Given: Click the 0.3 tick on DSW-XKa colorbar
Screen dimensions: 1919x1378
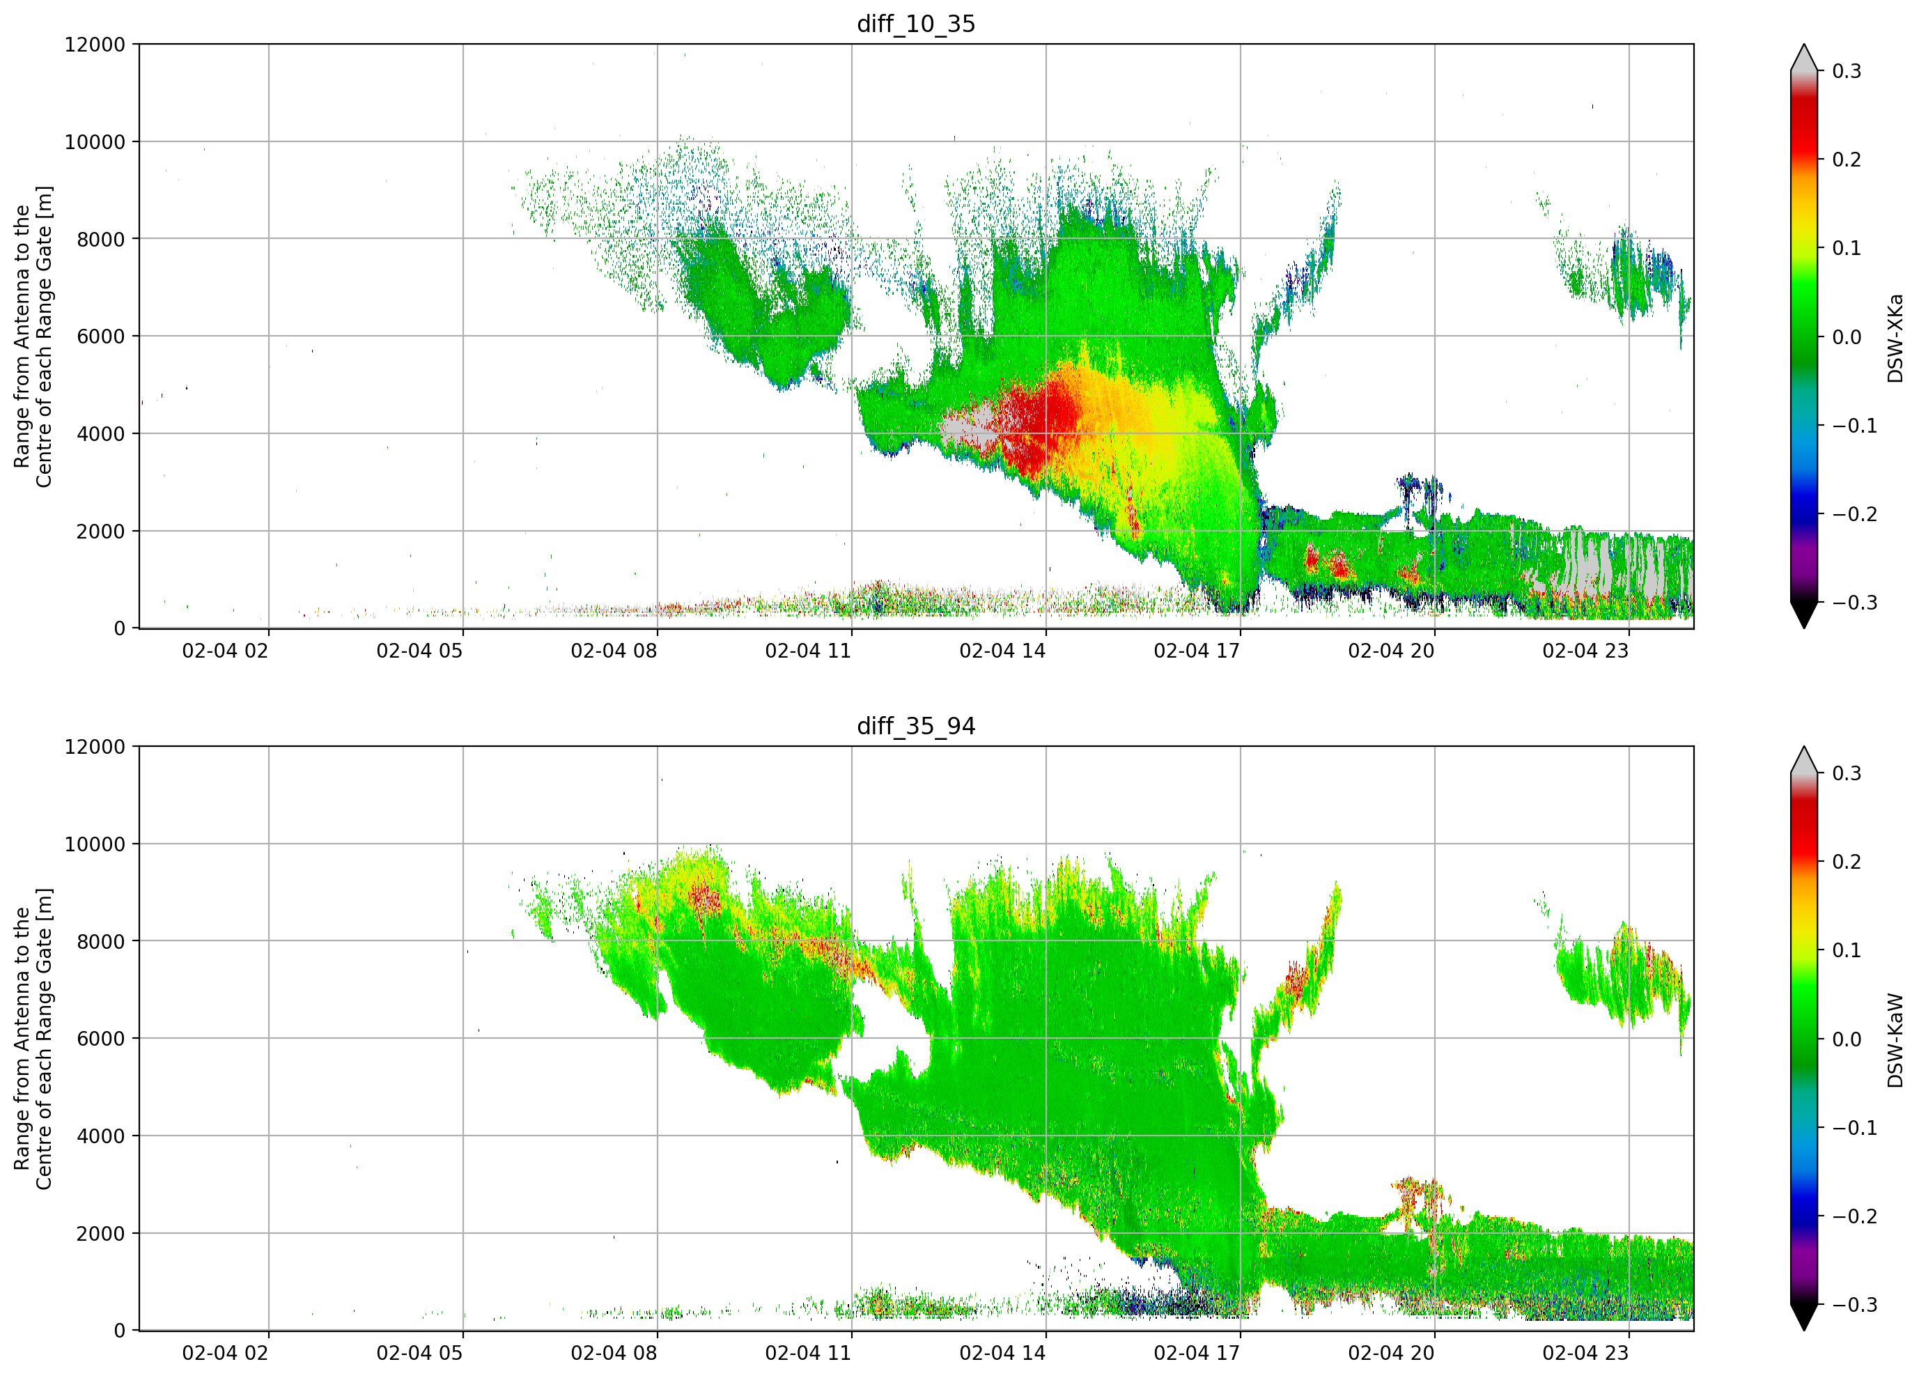Looking at the screenshot, I should pos(1847,71).
